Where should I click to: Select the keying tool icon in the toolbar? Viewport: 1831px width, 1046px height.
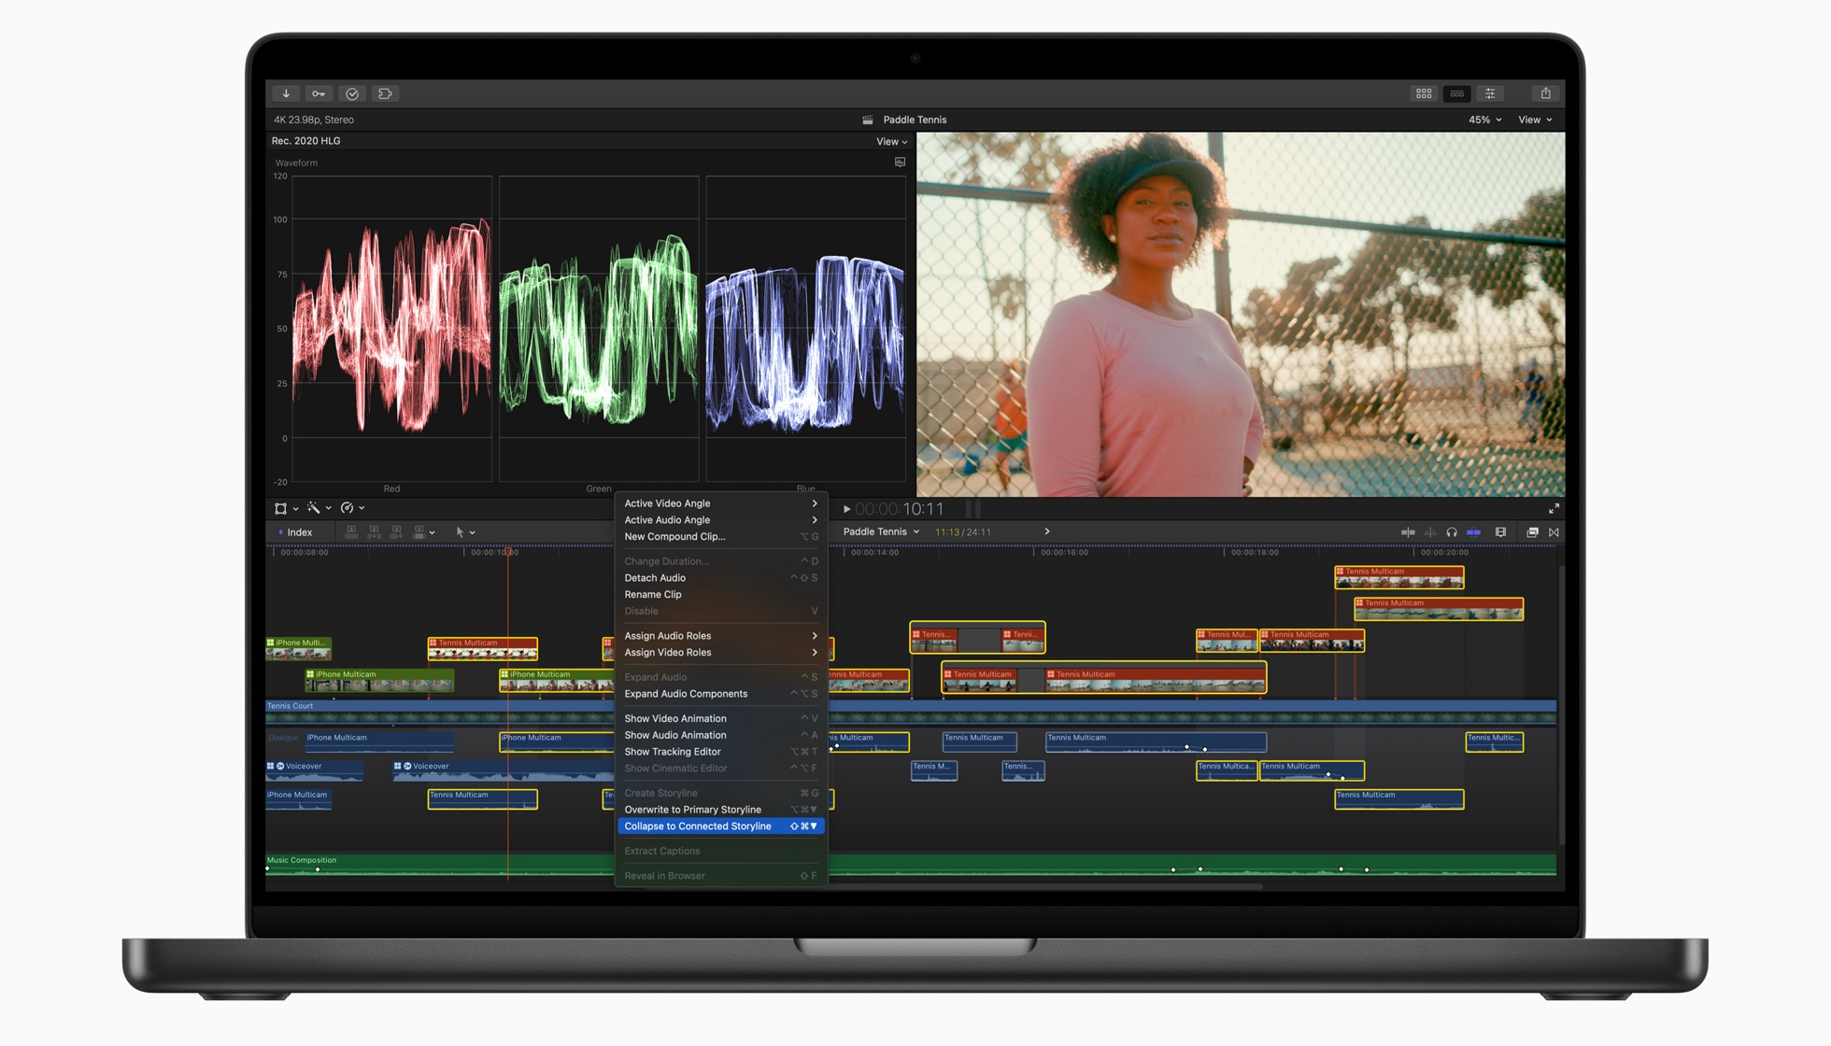319,93
